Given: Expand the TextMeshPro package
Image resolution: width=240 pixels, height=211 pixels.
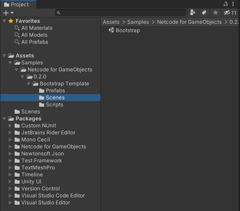Looking at the screenshot, I should tap(10, 168).
